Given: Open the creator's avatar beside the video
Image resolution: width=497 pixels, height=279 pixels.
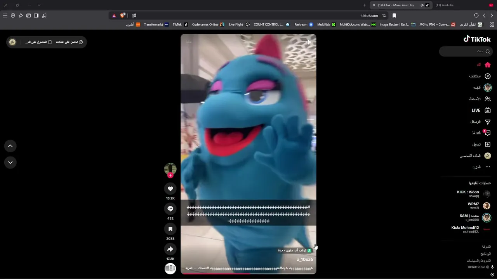Looking at the screenshot, I should pyautogui.click(x=170, y=169).
